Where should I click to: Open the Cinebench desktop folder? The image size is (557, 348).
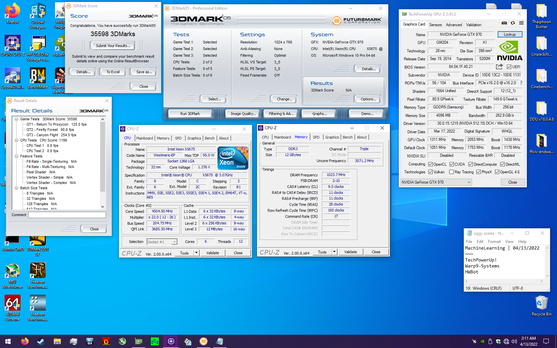541,78
